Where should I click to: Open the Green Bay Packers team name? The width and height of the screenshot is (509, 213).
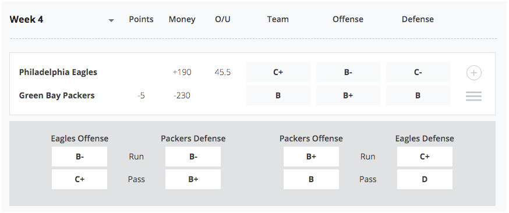point(57,95)
